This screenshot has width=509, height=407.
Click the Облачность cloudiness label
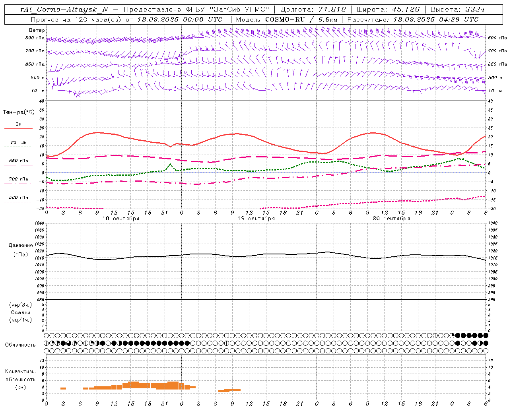click(20, 345)
